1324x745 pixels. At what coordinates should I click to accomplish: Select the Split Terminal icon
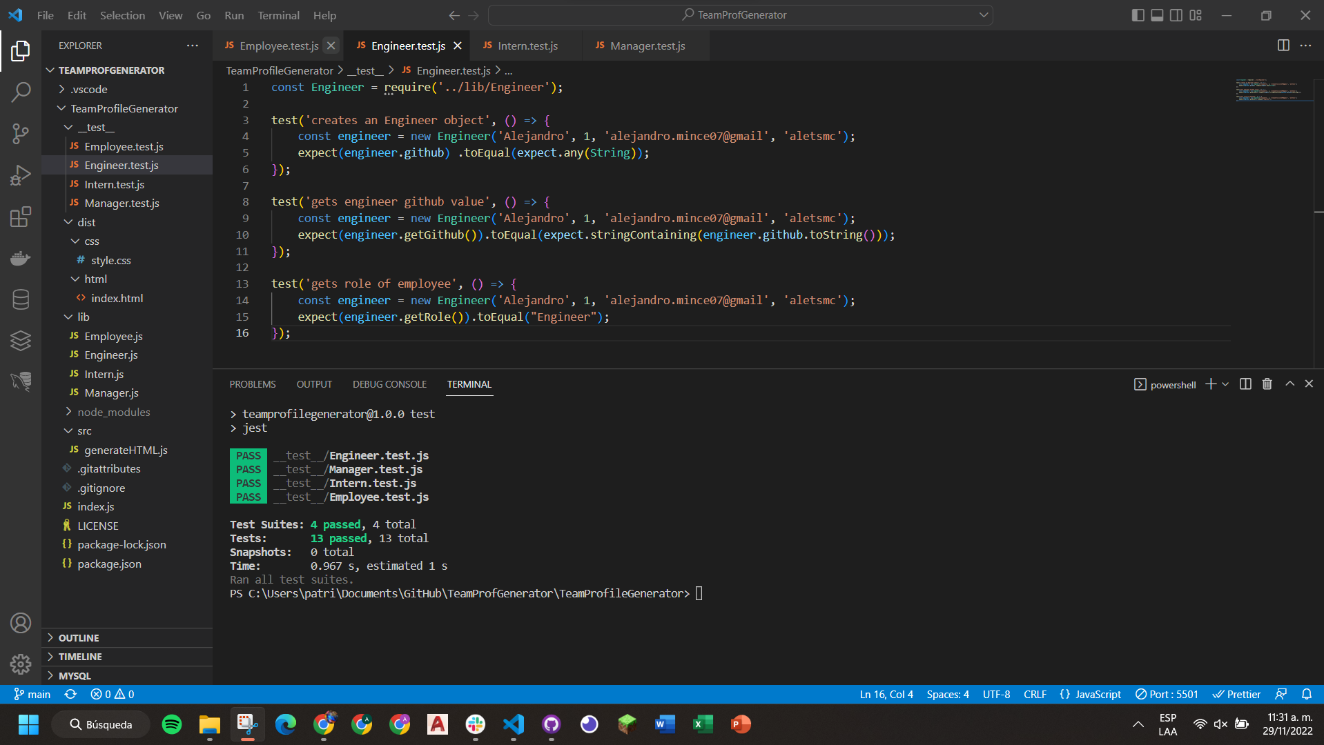[x=1245, y=384]
